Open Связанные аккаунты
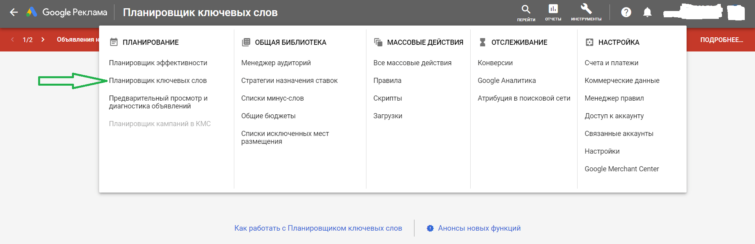The height and width of the screenshot is (244, 755). click(619, 134)
